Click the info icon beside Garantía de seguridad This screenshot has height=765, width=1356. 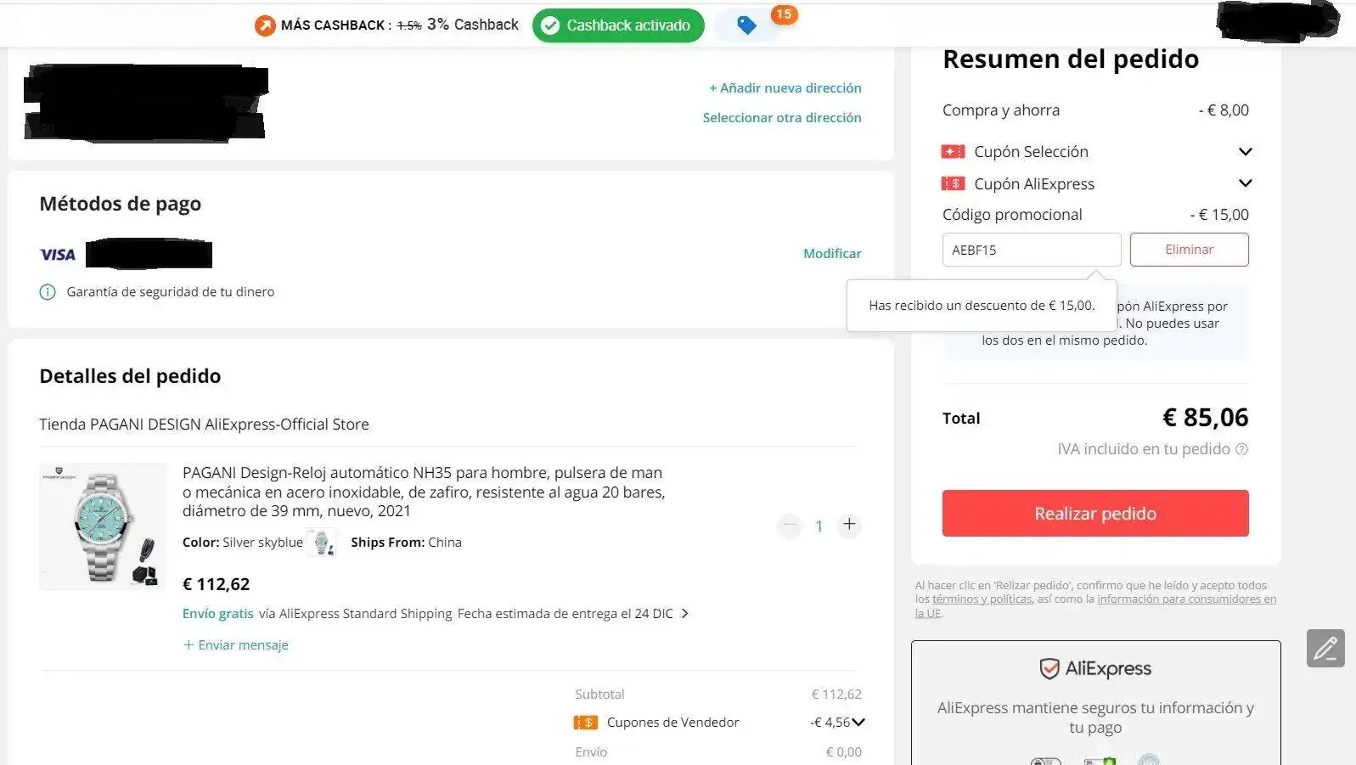click(x=48, y=292)
